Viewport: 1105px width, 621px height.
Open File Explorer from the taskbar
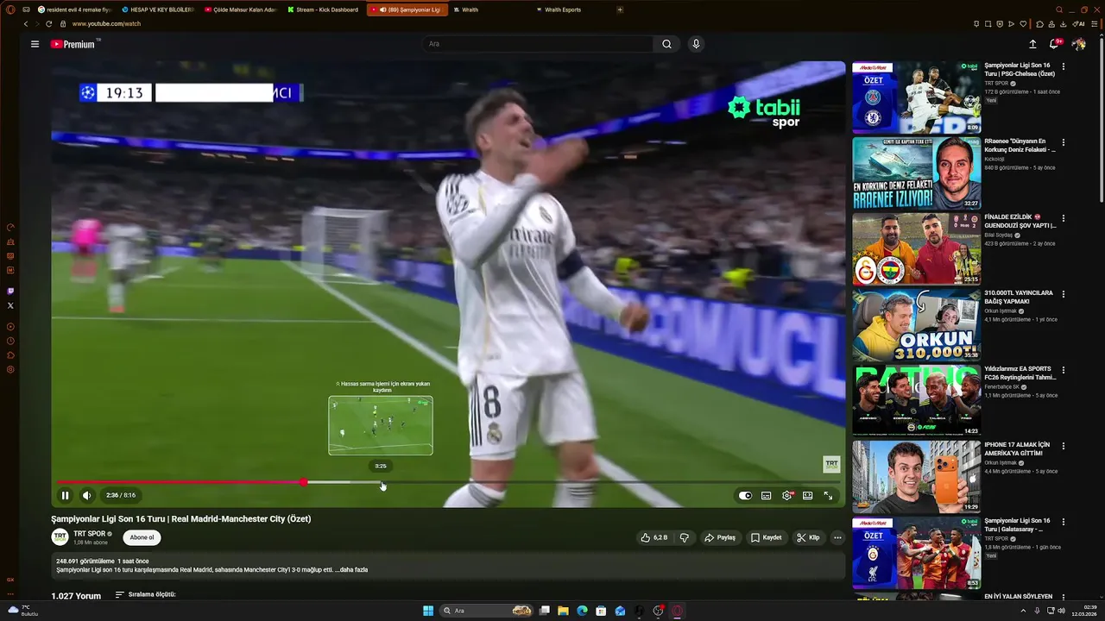[x=563, y=611]
